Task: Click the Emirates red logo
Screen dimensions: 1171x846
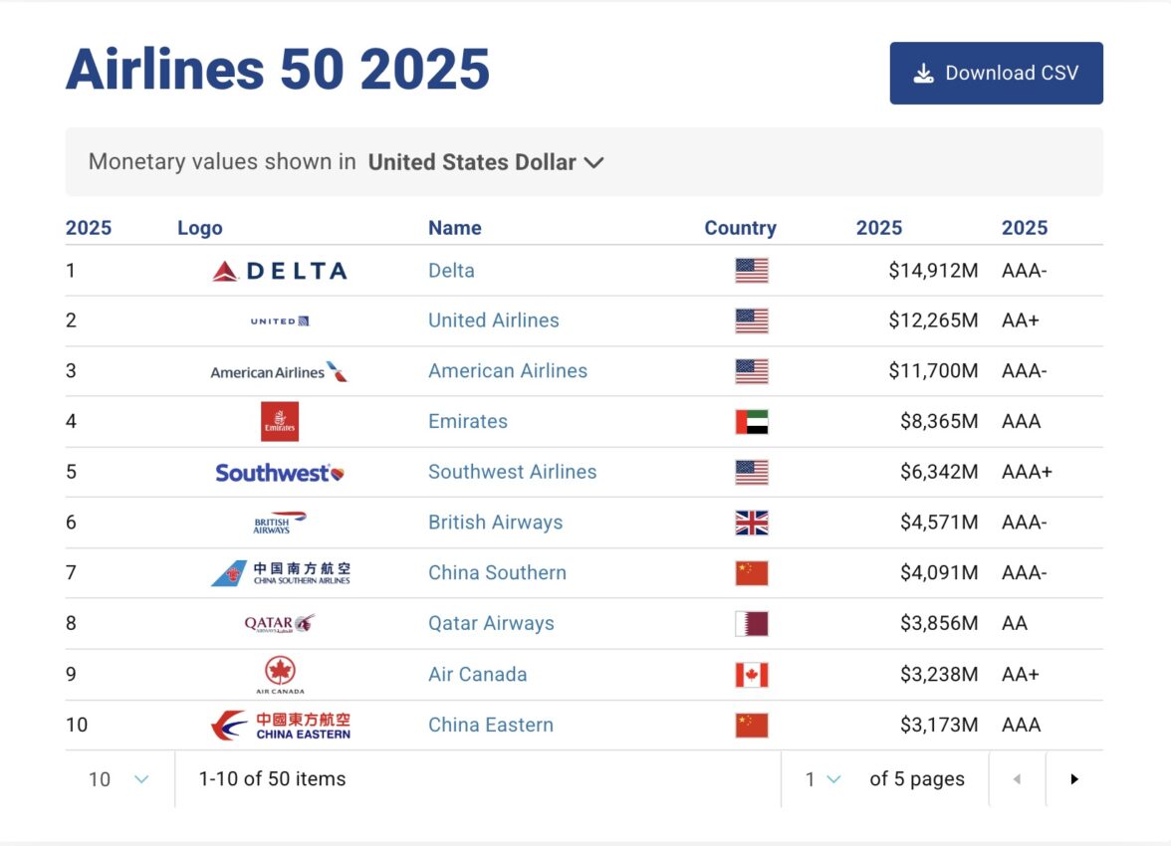Action: [x=280, y=422]
